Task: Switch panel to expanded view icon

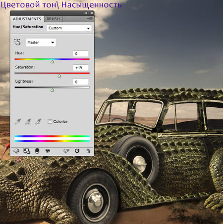Action: [x=26, y=151]
